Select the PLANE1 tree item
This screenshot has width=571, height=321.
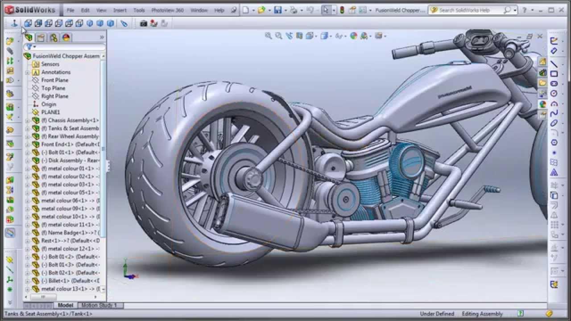click(x=50, y=112)
